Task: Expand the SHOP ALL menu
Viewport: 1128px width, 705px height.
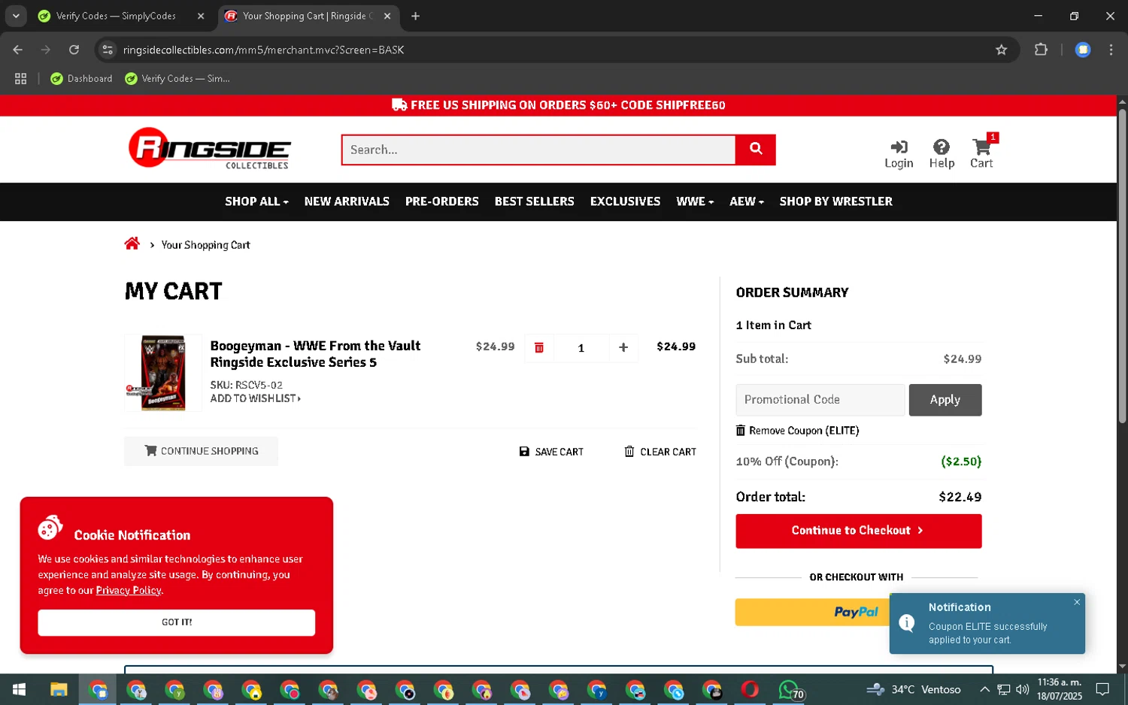Action: [256, 201]
